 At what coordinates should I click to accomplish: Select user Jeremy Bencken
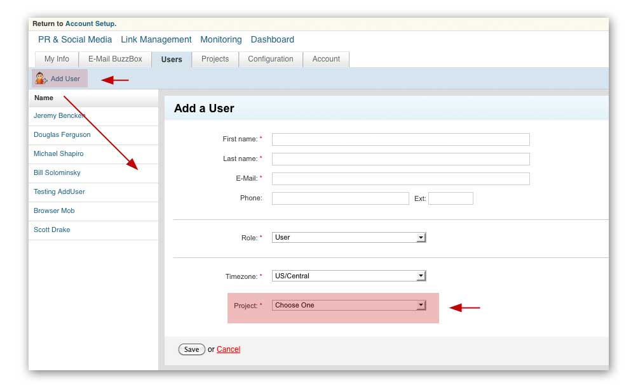[x=59, y=115]
